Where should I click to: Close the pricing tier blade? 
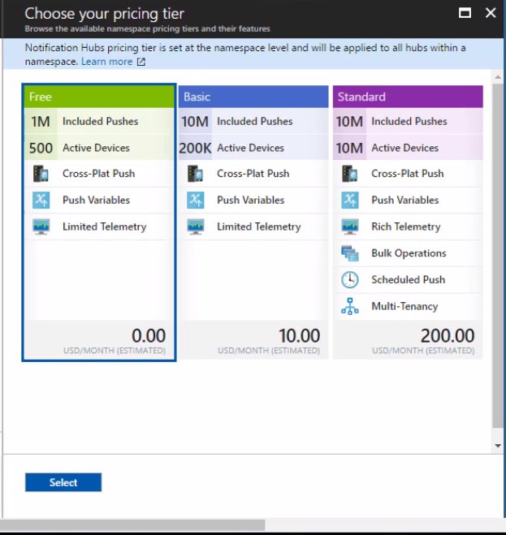(491, 13)
